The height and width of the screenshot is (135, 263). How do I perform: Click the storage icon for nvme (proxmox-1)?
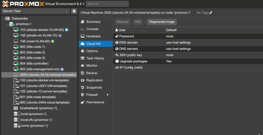click(17, 126)
